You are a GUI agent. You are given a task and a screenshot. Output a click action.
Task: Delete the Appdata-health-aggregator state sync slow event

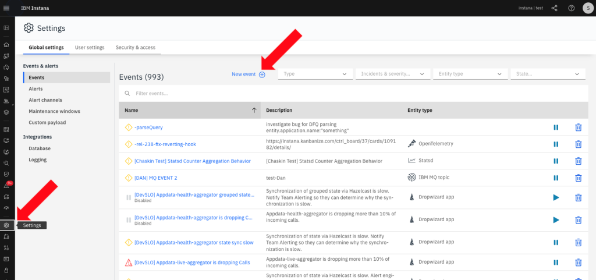pyautogui.click(x=578, y=242)
